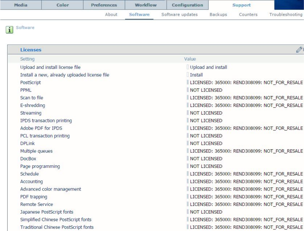Click LICENSED value for Remote Service
This screenshot has height=231, width=304.
246,204
